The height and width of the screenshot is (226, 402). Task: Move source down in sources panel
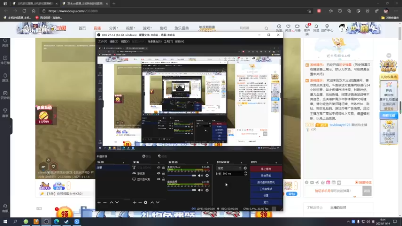pyautogui.click(x=158, y=203)
